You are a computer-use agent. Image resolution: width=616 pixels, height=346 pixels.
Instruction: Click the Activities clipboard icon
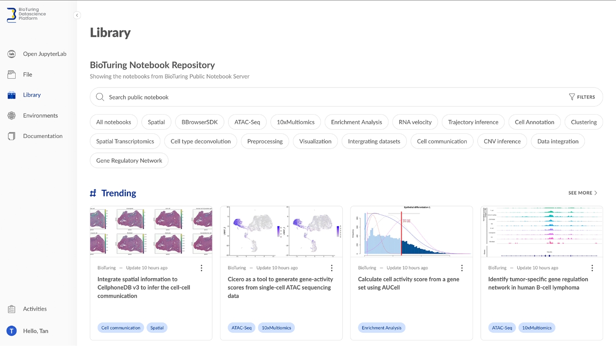pos(10,309)
